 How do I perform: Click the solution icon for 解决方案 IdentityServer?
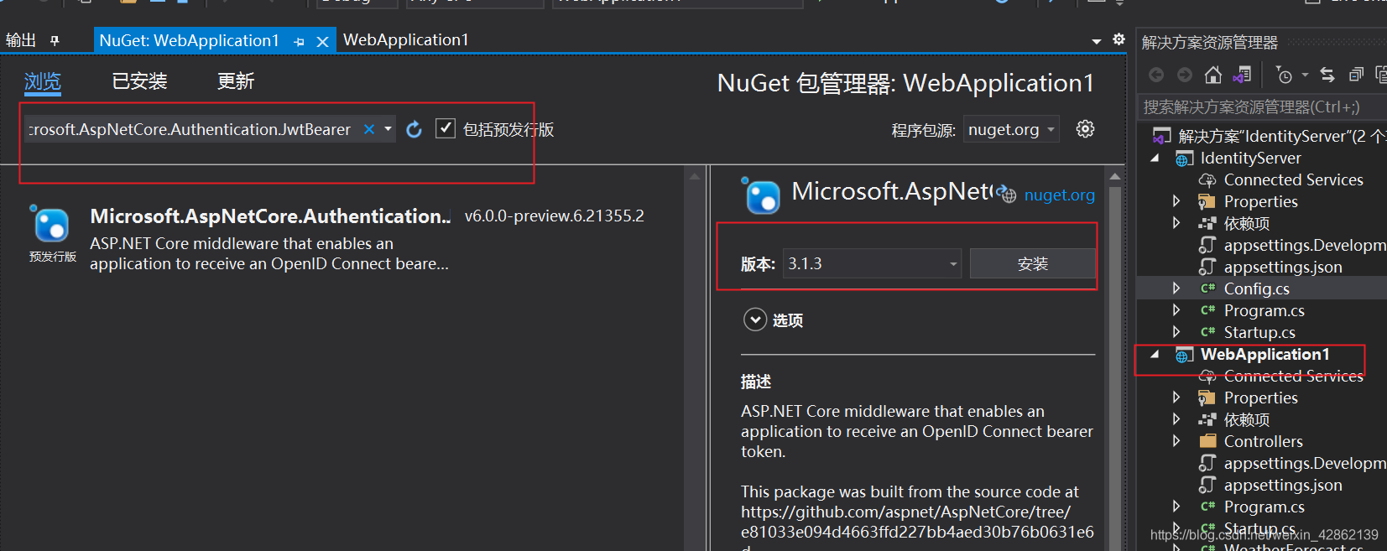[1161, 136]
